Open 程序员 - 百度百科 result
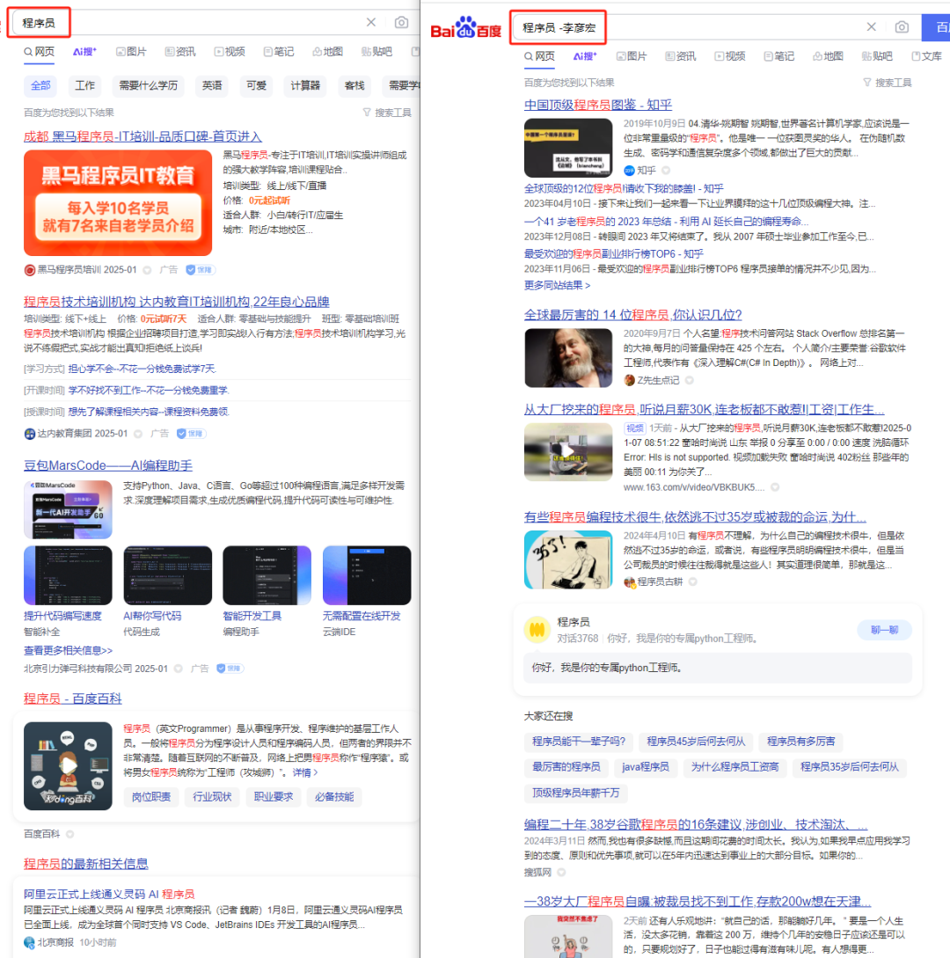This screenshot has width=950, height=958. pyautogui.click(x=73, y=698)
